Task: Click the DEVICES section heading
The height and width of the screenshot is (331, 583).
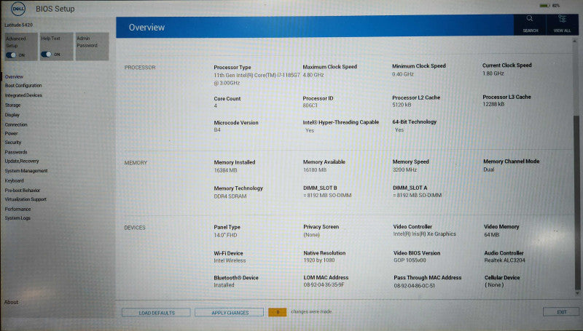Action: (135, 228)
